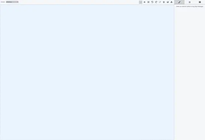205x140 pixels.
Task: Switch to the Style Manager brush tab
Action: click(179, 2)
